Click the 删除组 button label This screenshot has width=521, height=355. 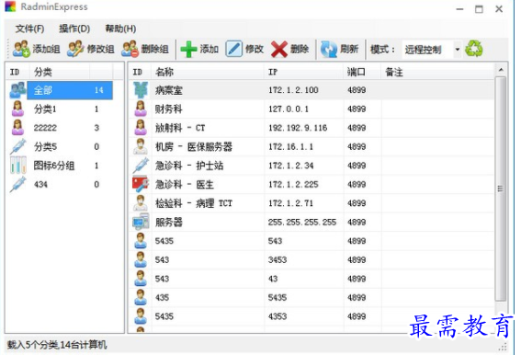click(x=155, y=50)
